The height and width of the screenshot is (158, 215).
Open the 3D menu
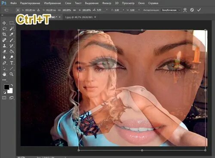(x=117, y=3)
